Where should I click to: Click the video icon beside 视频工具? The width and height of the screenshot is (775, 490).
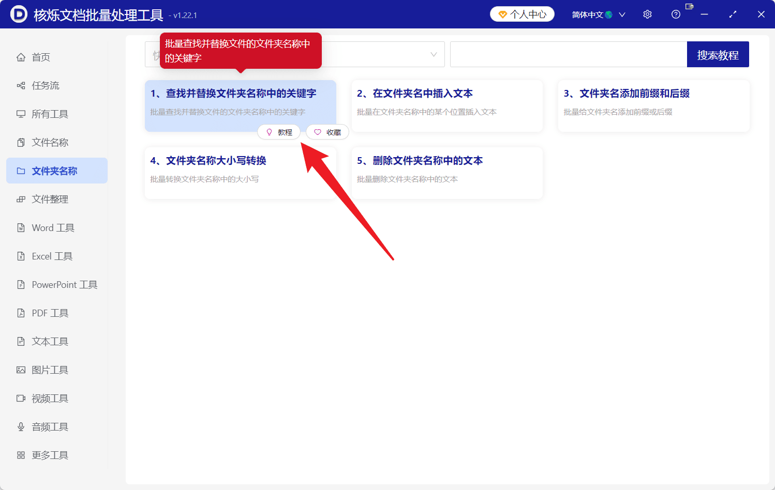[21, 399]
